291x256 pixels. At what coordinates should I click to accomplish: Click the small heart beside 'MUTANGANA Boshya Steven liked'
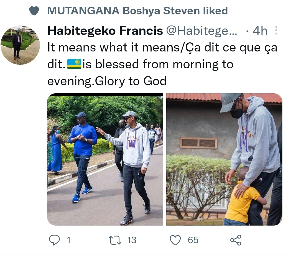click(x=34, y=11)
